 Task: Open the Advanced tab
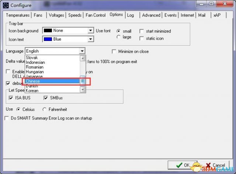[151, 15]
